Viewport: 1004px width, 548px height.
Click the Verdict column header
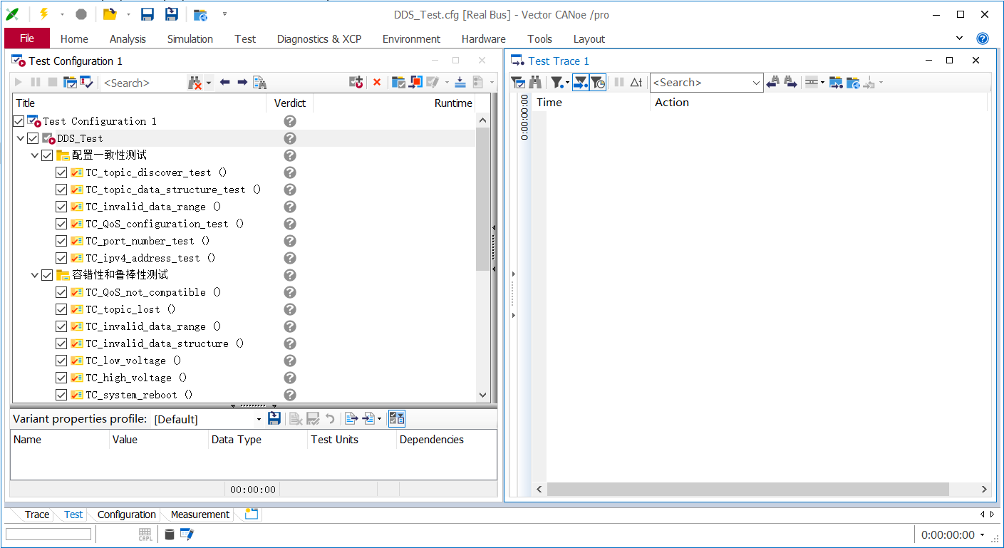click(289, 103)
